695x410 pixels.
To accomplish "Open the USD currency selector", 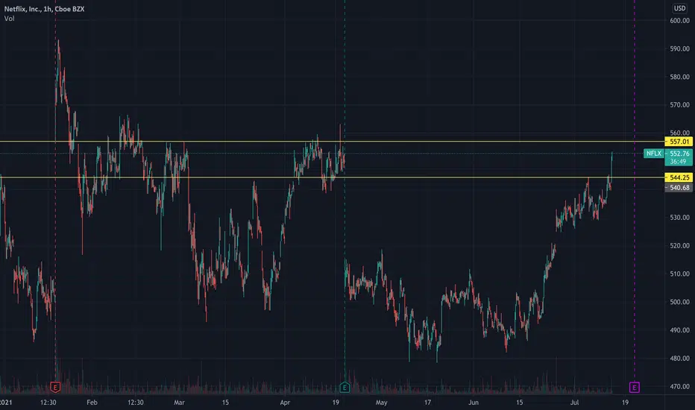I will click(679, 8).
